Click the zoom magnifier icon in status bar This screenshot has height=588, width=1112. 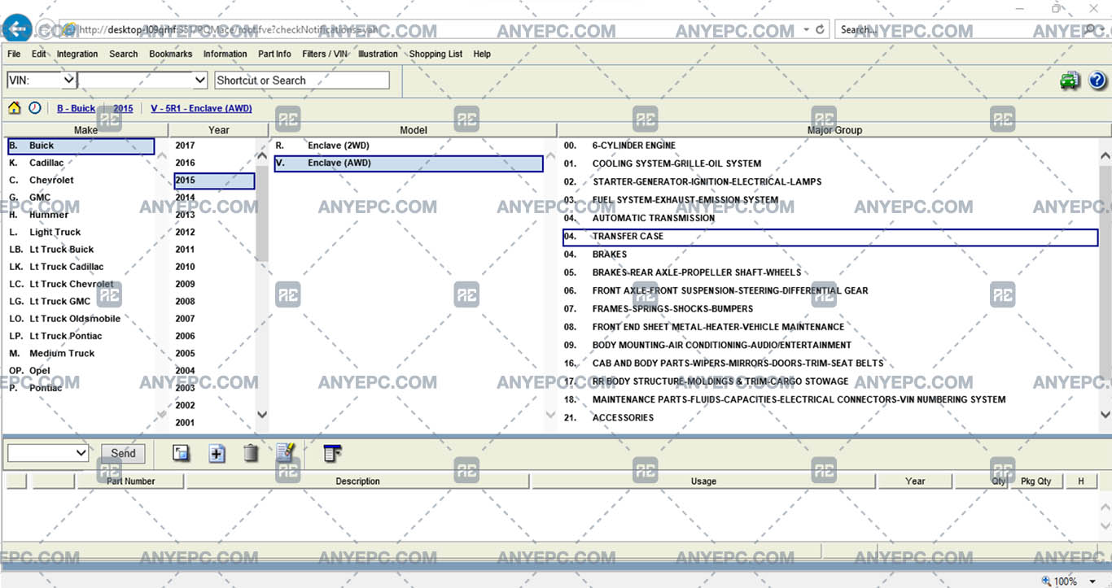[1046, 581]
